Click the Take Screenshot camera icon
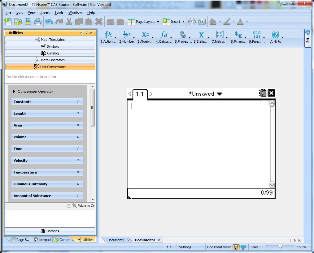The width and height of the screenshot is (314, 253). point(202,22)
